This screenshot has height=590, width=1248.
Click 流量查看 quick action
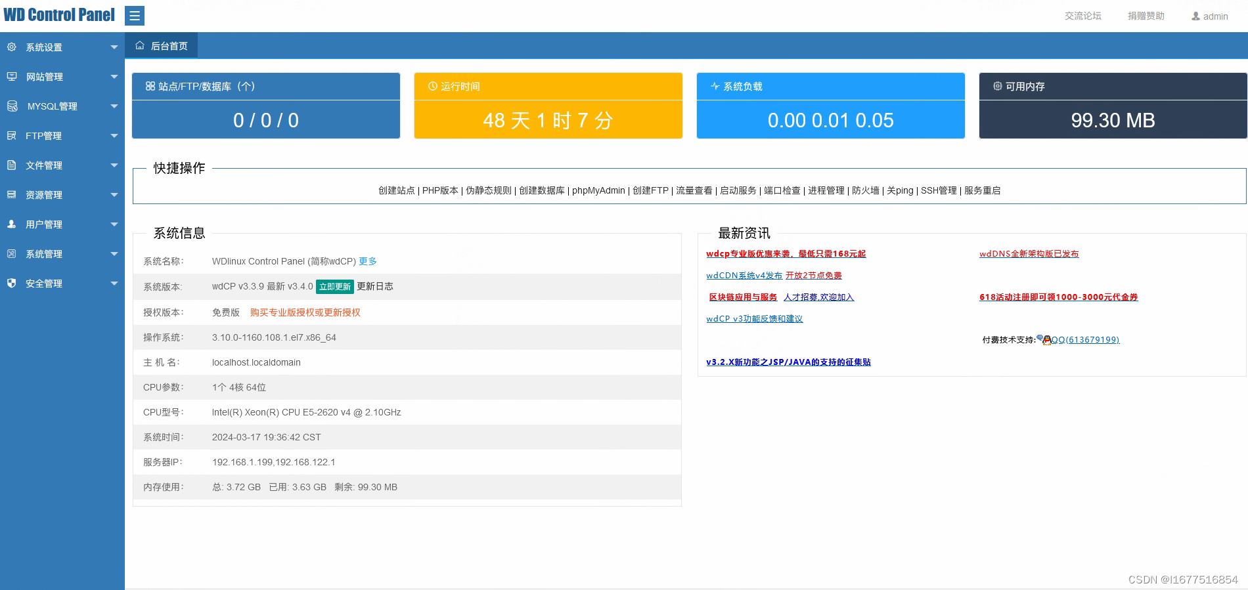pyautogui.click(x=694, y=190)
